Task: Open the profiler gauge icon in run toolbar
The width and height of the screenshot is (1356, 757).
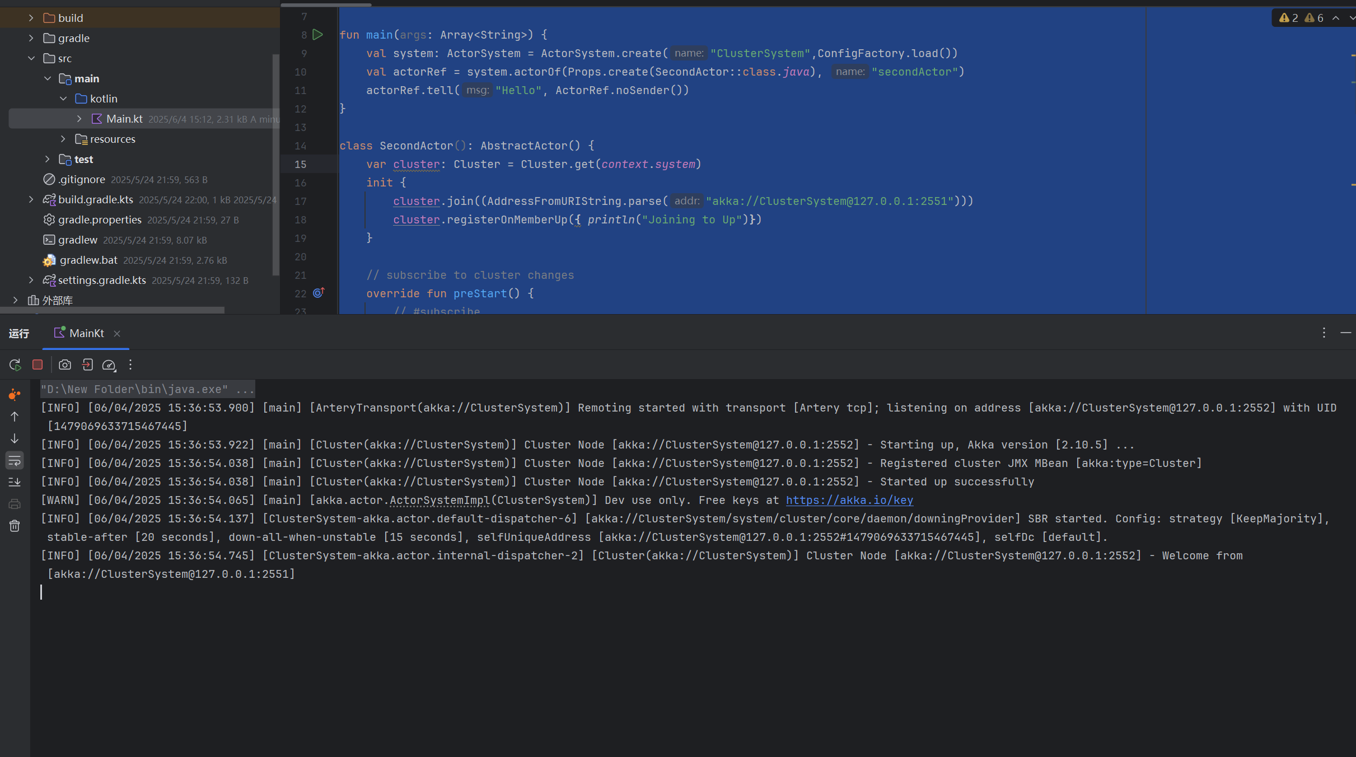Action: point(109,365)
